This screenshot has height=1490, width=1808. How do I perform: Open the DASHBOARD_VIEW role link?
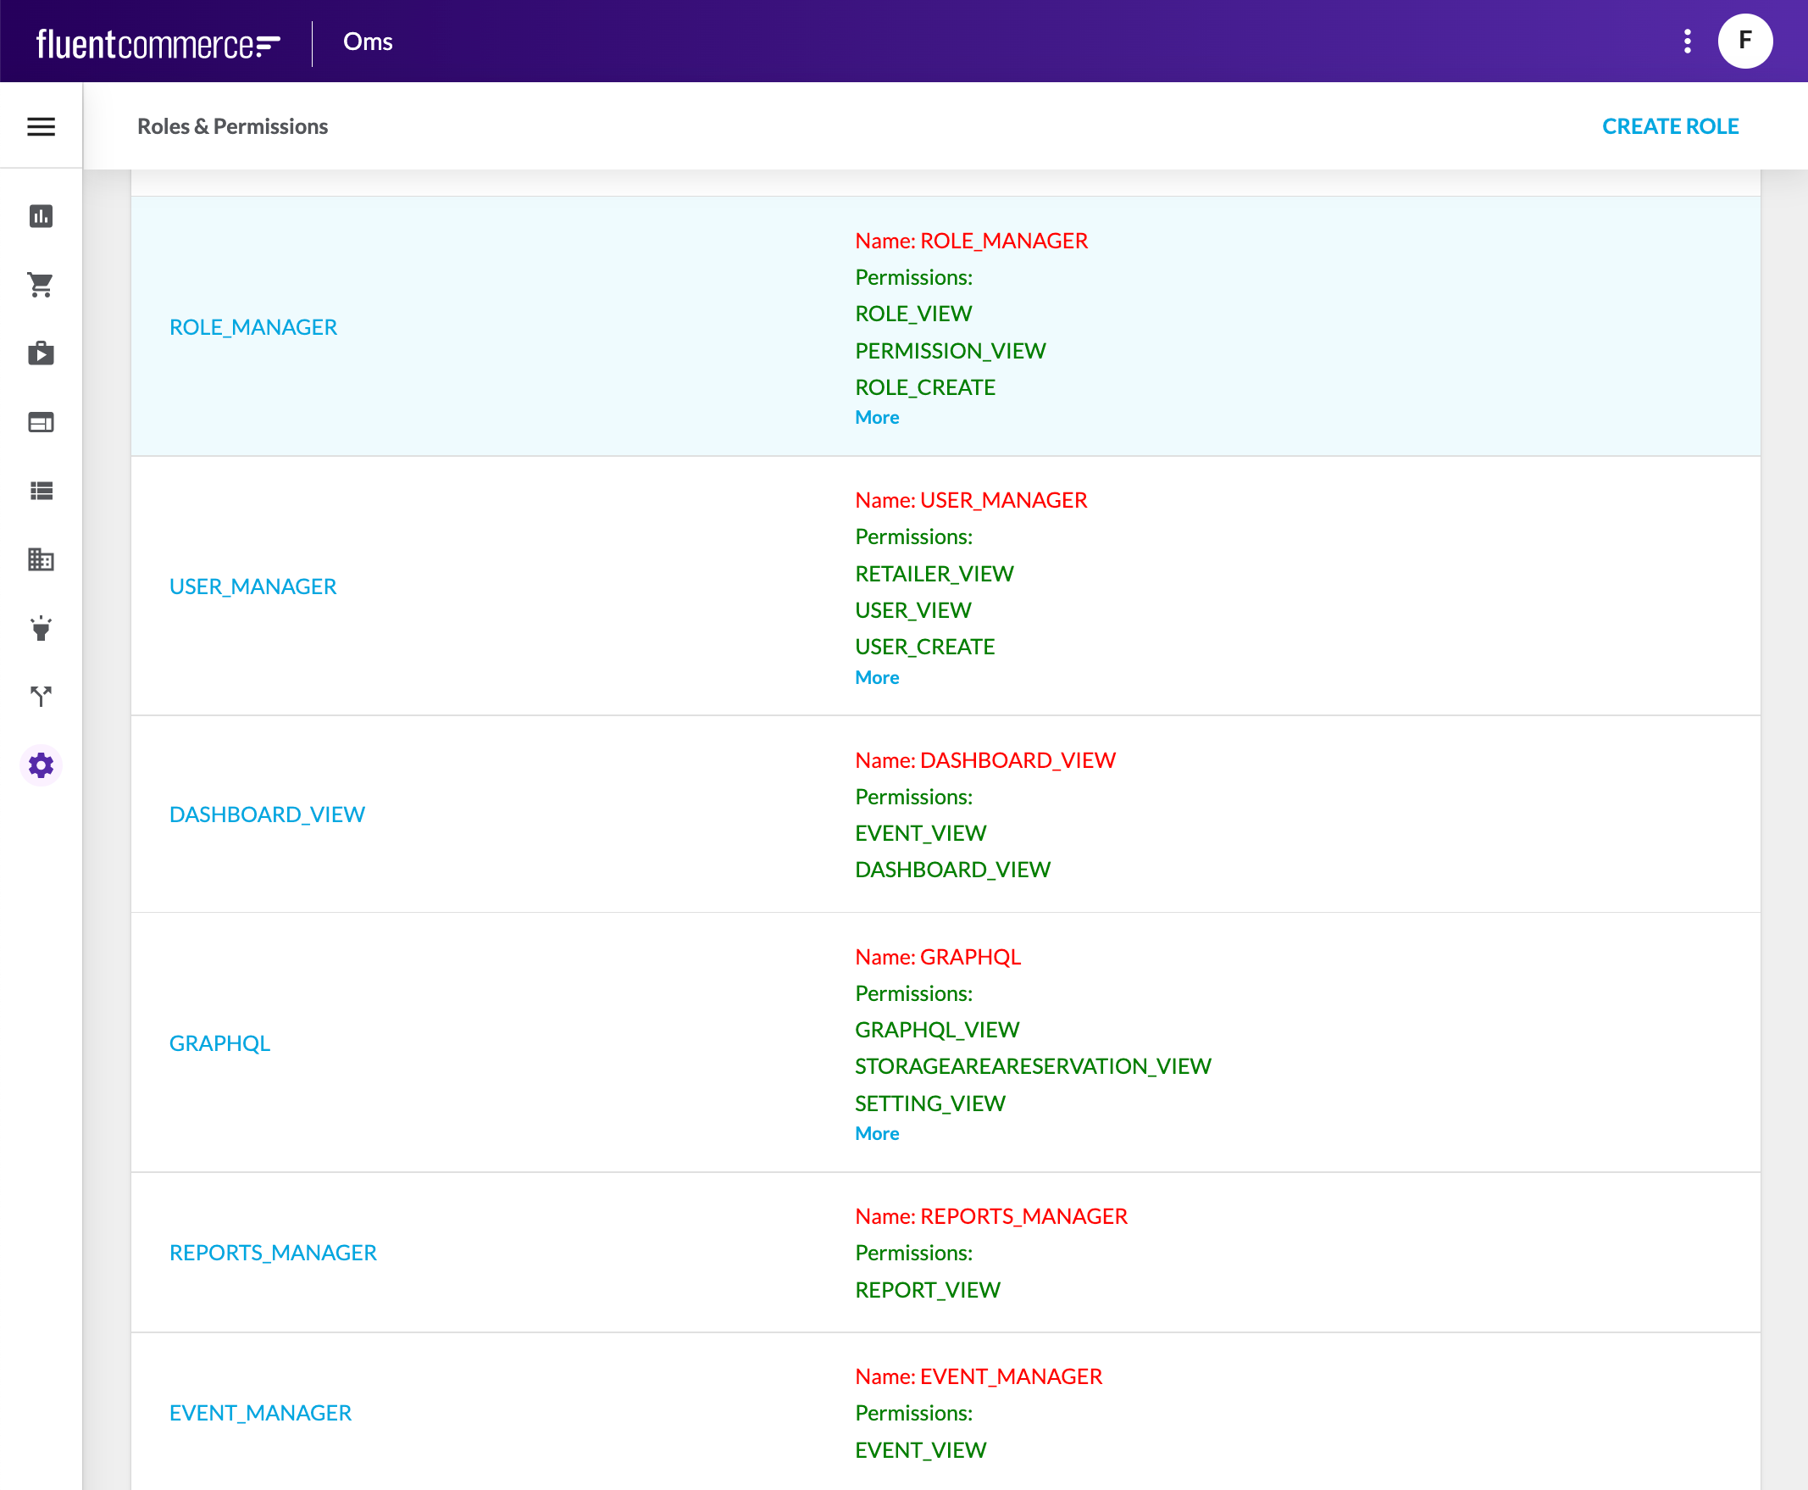pos(267,814)
